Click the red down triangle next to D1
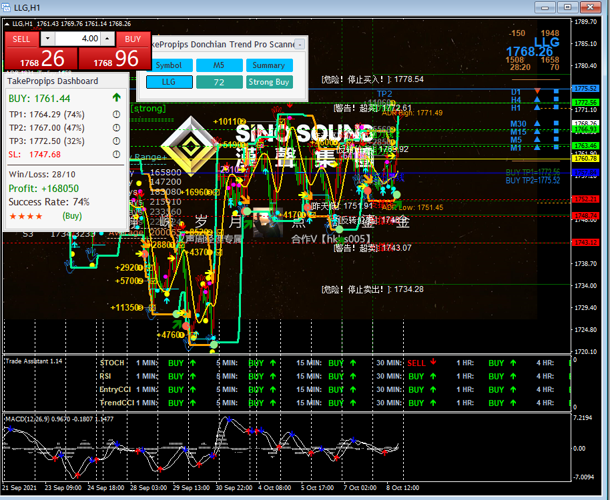 coord(537,91)
